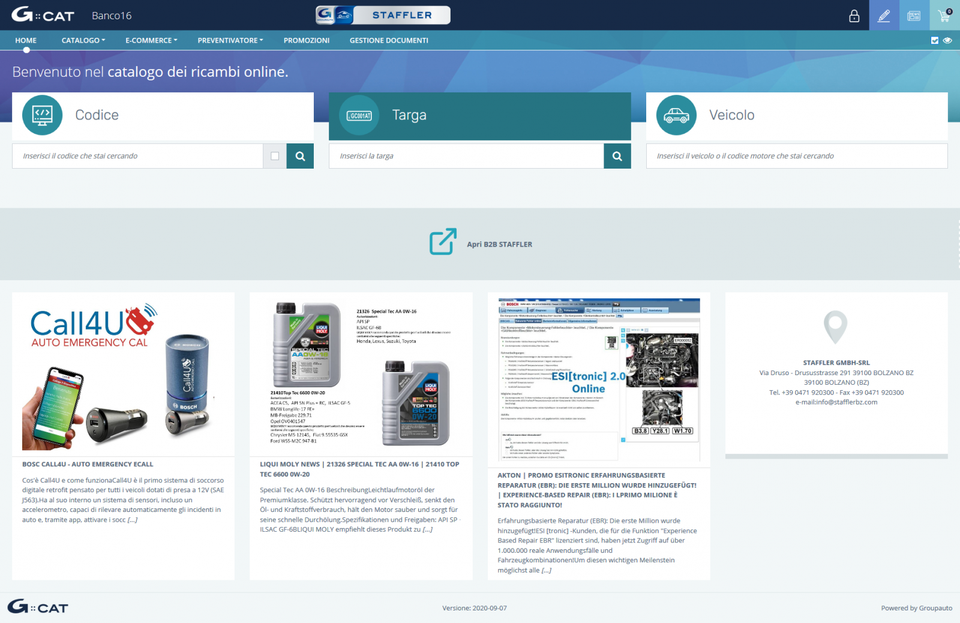The image size is (960, 623).
Task: Click the G:CAT logo in the header
Action: [x=43, y=15]
